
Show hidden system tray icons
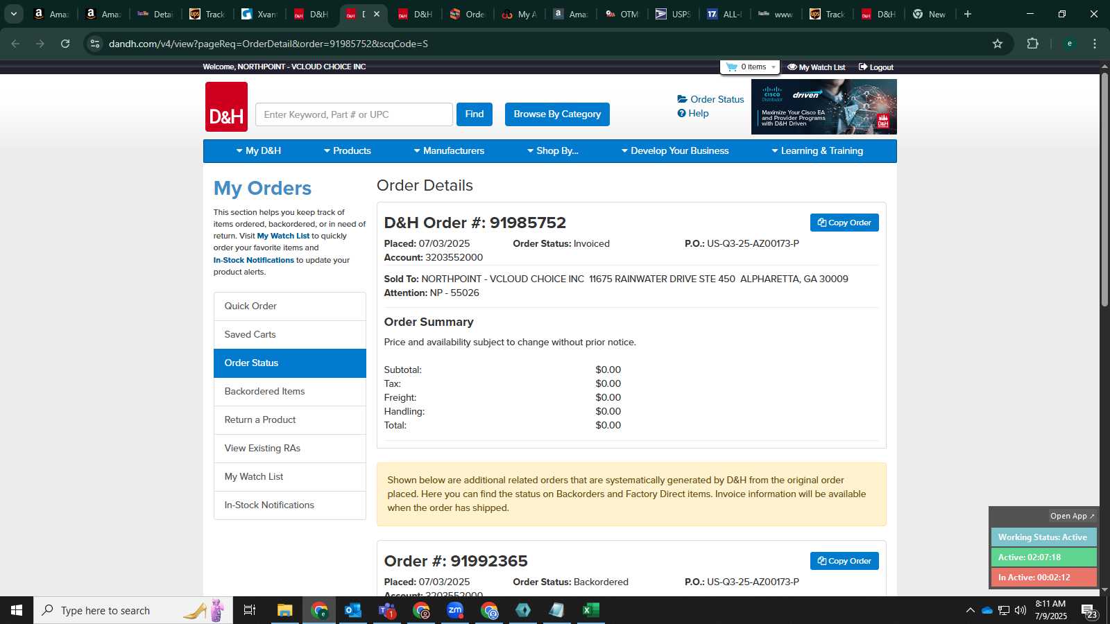pyautogui.click(x=970, y=610)
